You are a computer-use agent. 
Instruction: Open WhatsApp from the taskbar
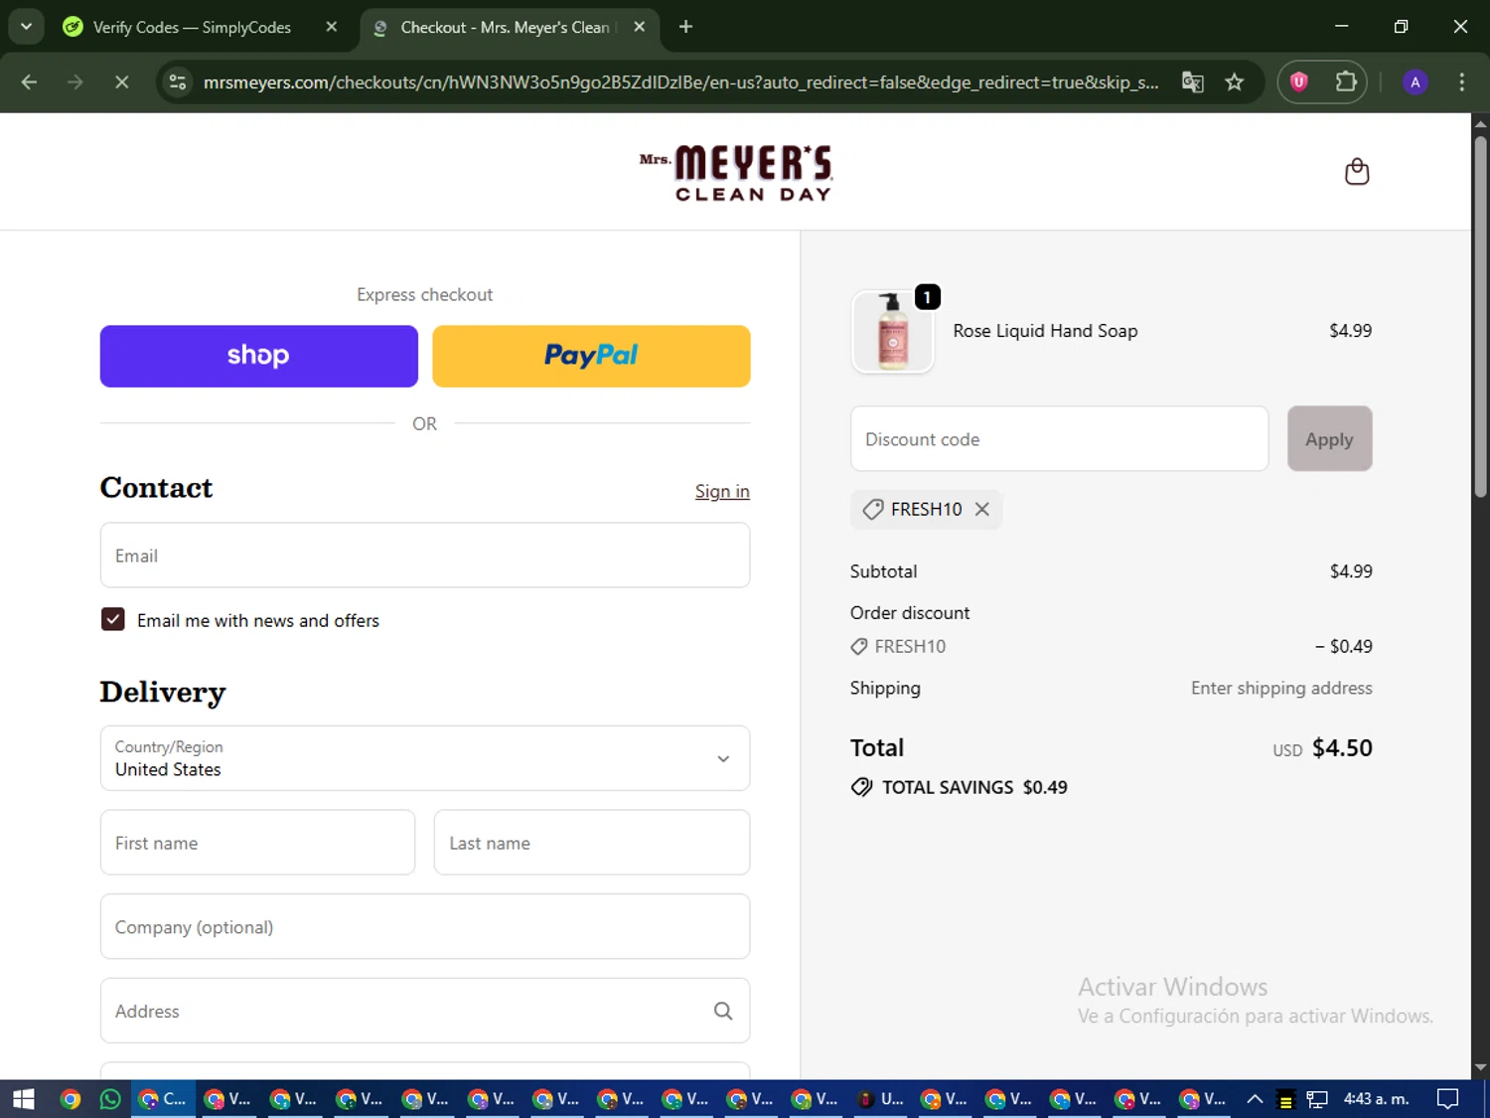coord(110,1099)
